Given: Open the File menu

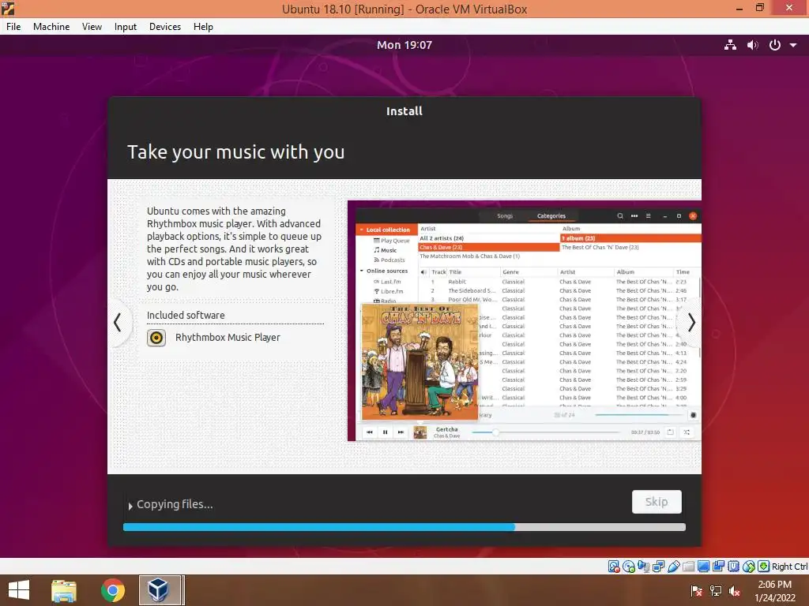Looking at the screenshot, I should 13,27.
